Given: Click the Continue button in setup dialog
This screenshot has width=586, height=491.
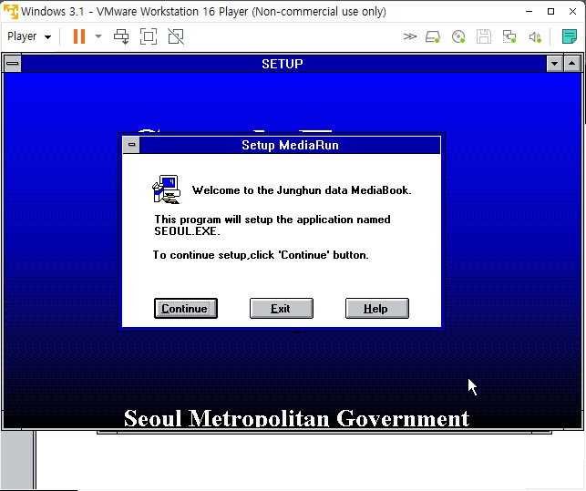Looking at the screenshot, I should pyautogui.click(x=185, y=309).
